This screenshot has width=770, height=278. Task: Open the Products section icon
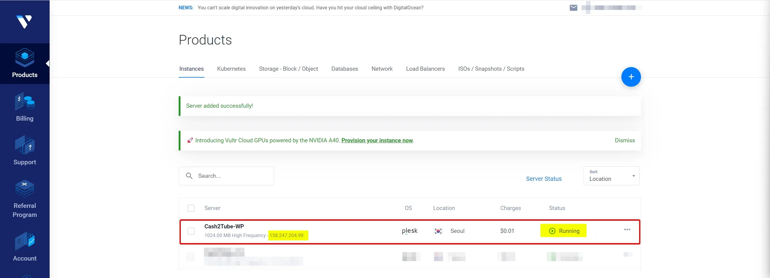[x=25, y=57]
